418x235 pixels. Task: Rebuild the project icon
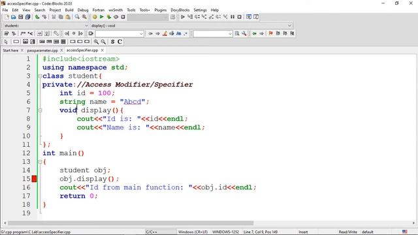[116, 17]
